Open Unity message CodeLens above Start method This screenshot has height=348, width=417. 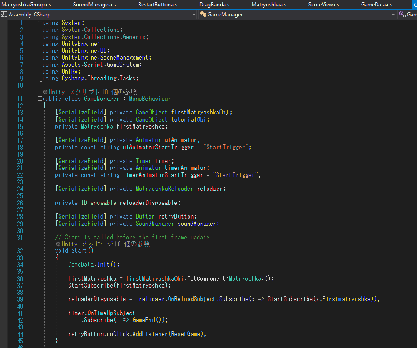[x=105, y=244]
